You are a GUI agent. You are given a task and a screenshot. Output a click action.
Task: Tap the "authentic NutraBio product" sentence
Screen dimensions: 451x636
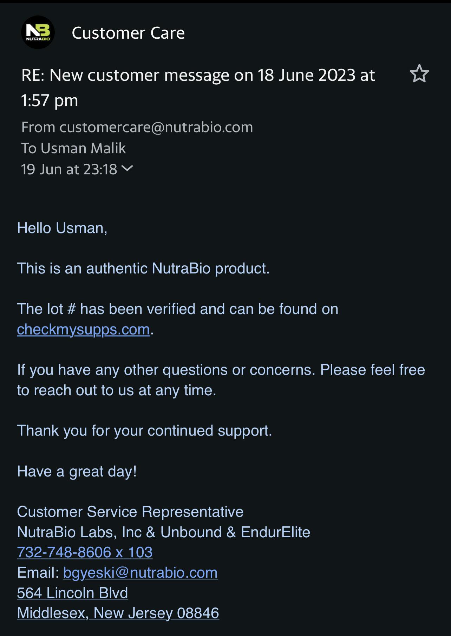click(143, 268)
